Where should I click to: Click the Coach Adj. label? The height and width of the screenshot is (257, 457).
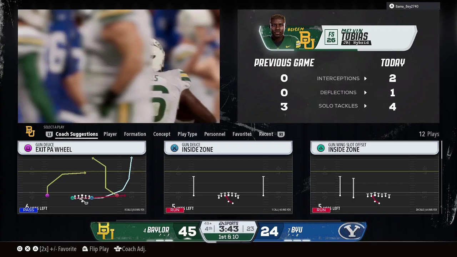coord(134,249)
